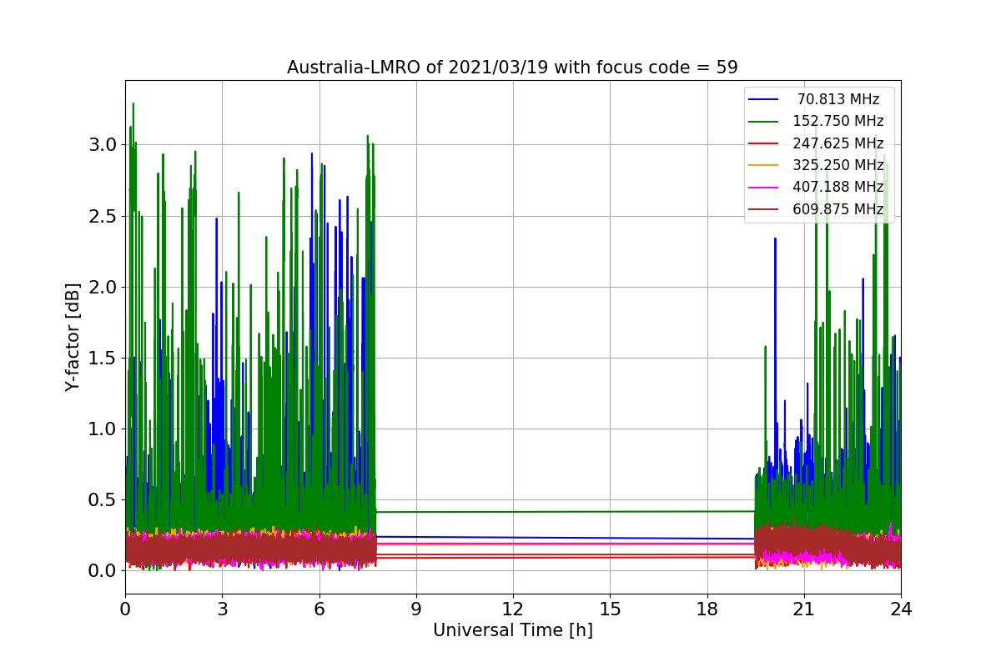Click the x-axis tick label 9
1001x667 pixels.
[415, 609]
